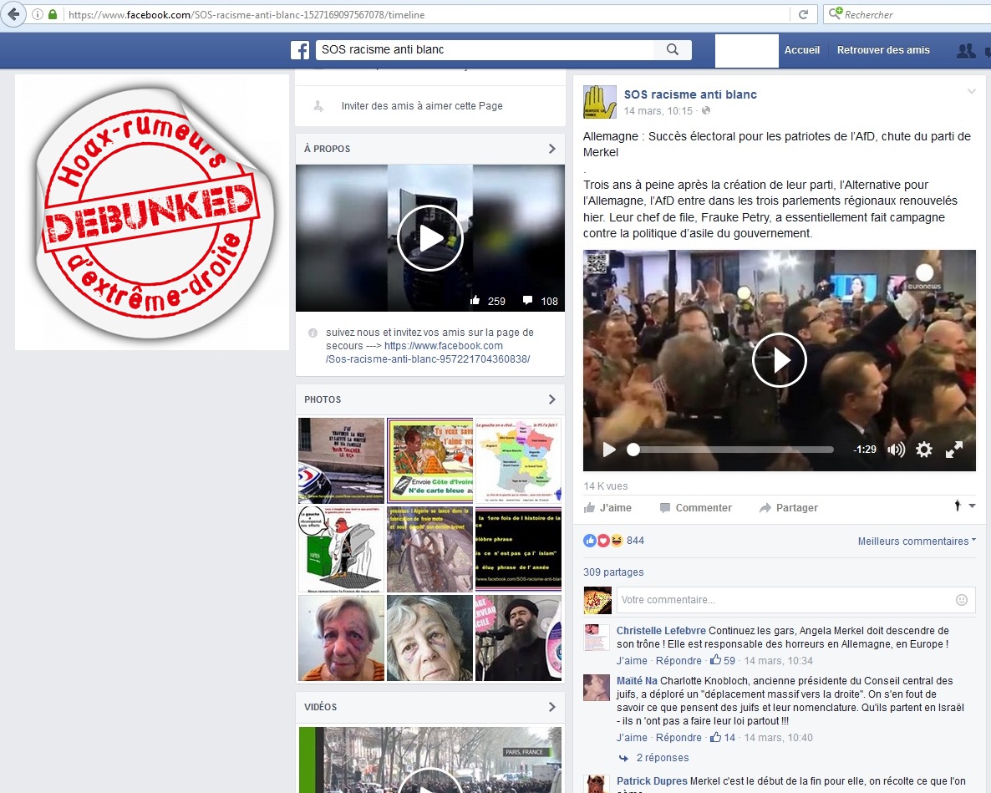Click the thumb icon with 14 likes
The height and width of the screenshot is (793, 991).
click(x=715, y=737)
